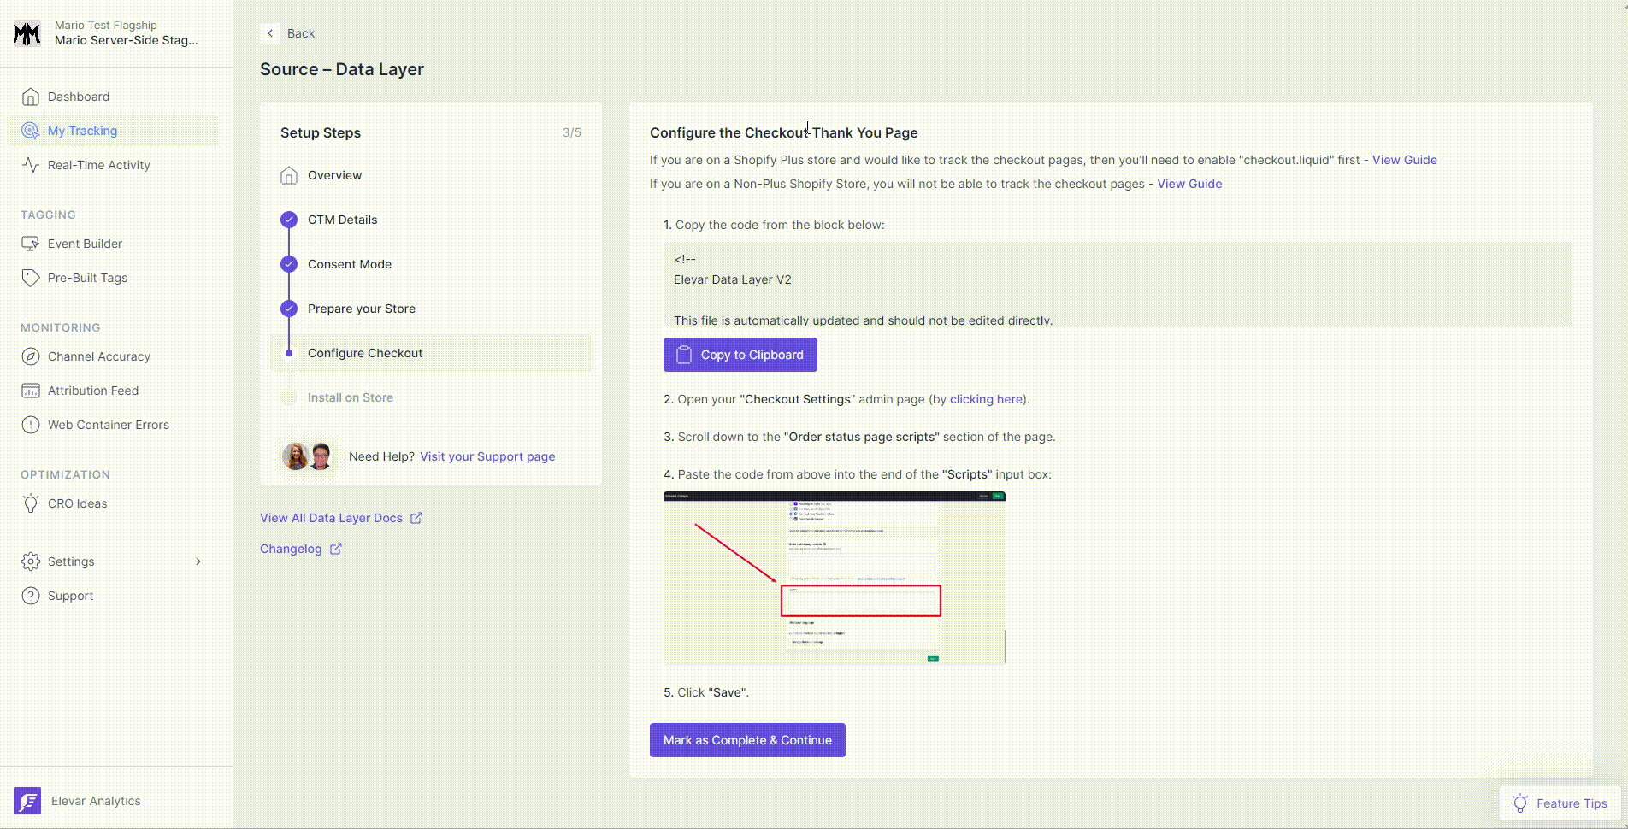
Task: Click external link icon beside Changelog
Action: 336,549
